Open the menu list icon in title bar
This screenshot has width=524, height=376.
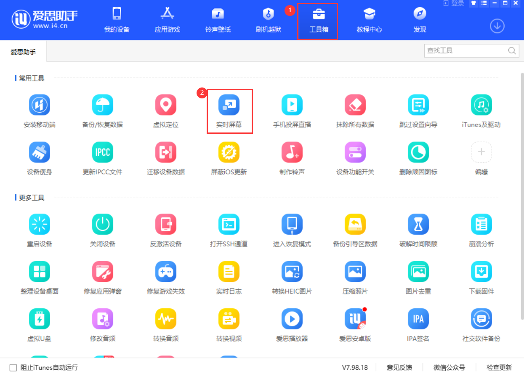point(484,3)
